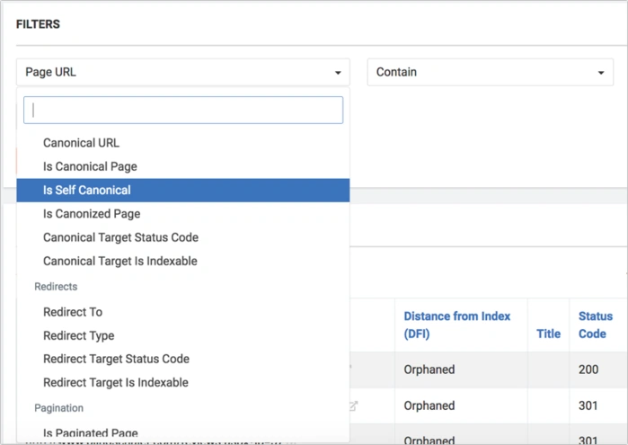Pick Redirect Target Is Indexable option
Screen dimensions: 628x445
(x=115, y=382)
